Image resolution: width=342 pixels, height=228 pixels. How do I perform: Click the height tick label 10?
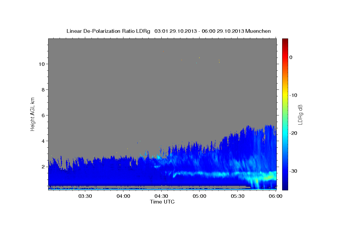[x=42, y=64]
